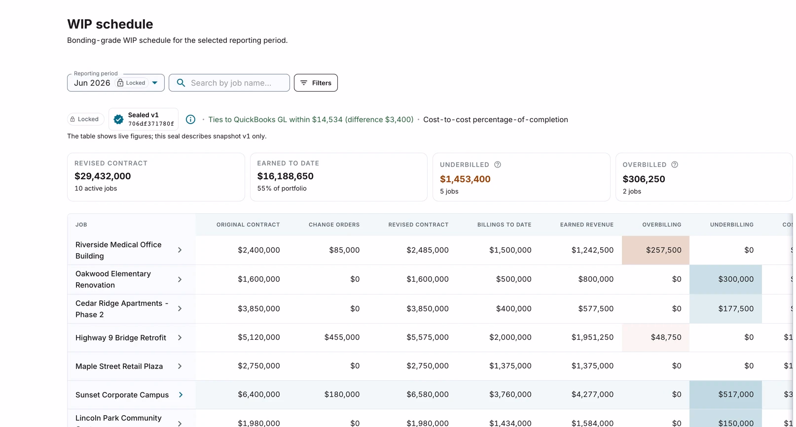Select the Underbilled summary card
The height and width of the screenshot is (427, 796).
521,177
